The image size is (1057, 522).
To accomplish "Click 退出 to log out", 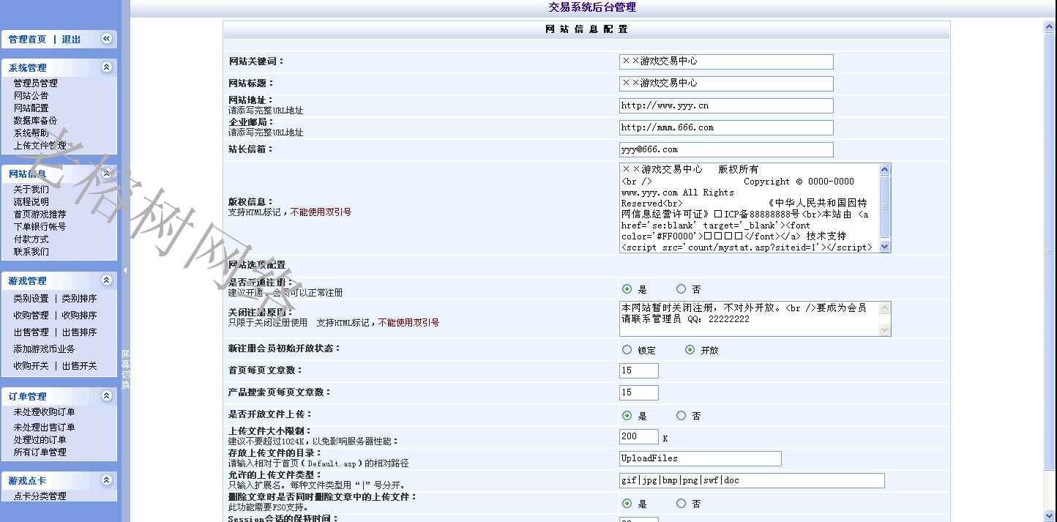I will pyautogui.click(x=71, y=40).
